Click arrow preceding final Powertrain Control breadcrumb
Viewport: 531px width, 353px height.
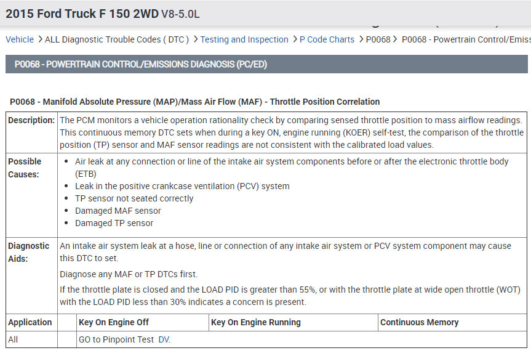tap(396, 39)
